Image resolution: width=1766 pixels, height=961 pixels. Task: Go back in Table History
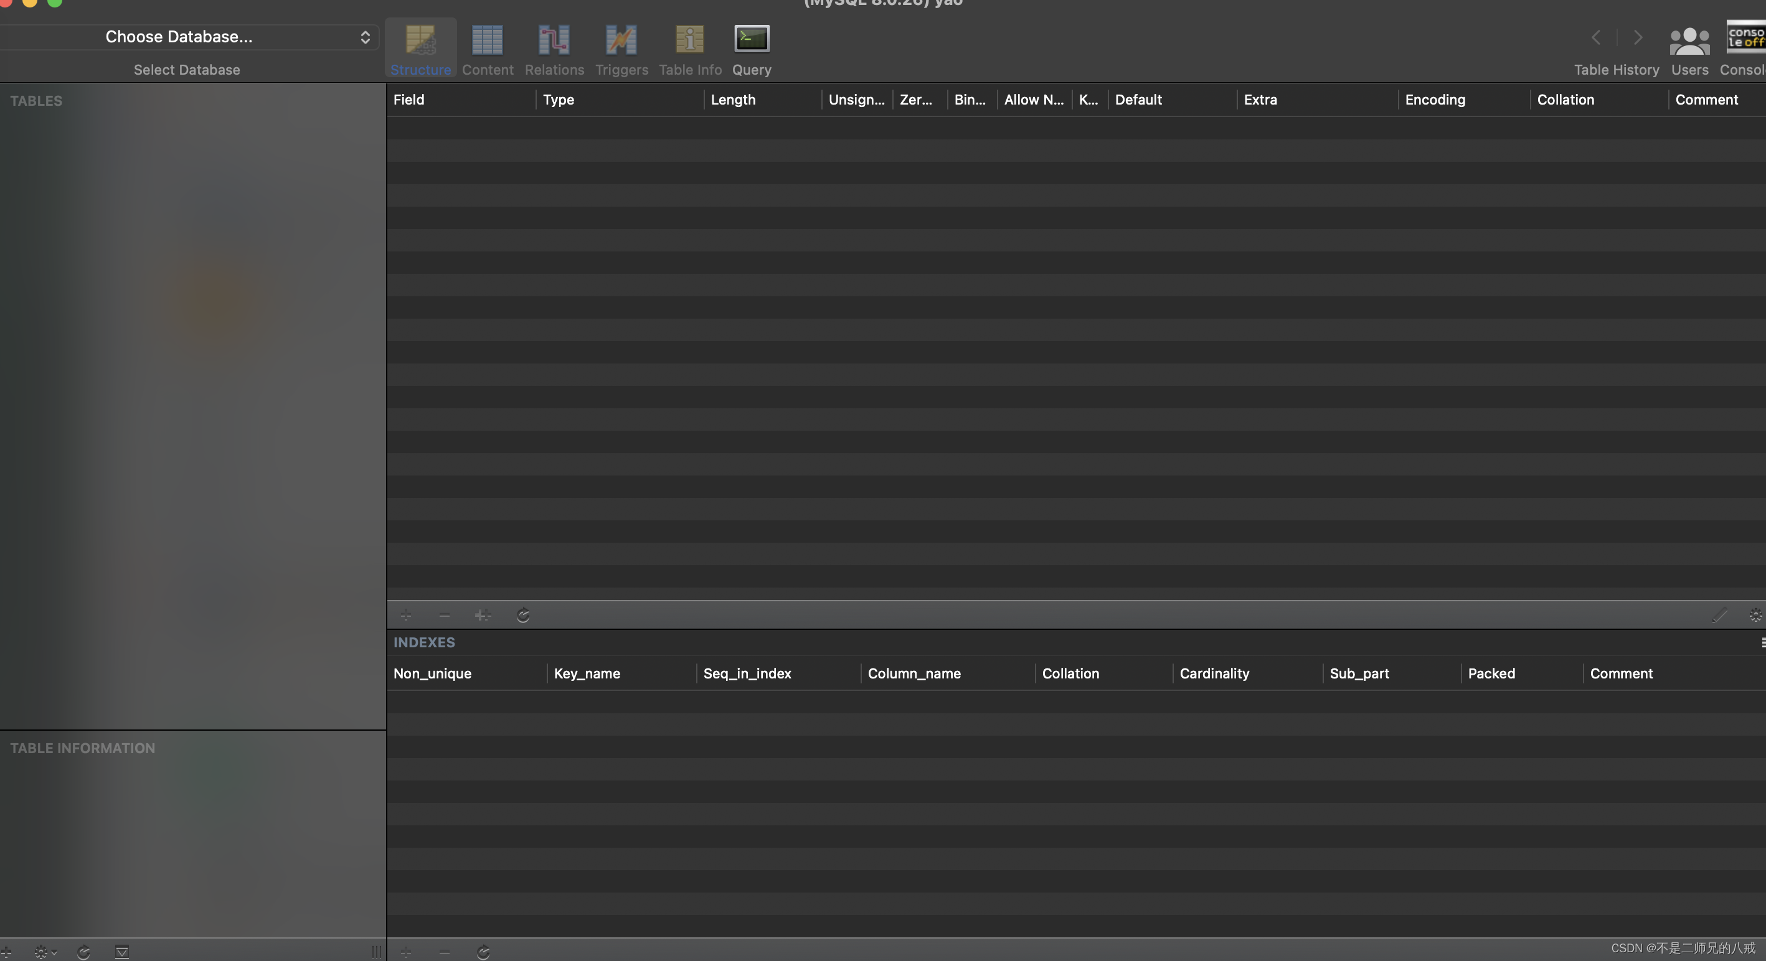(1596, 38)
